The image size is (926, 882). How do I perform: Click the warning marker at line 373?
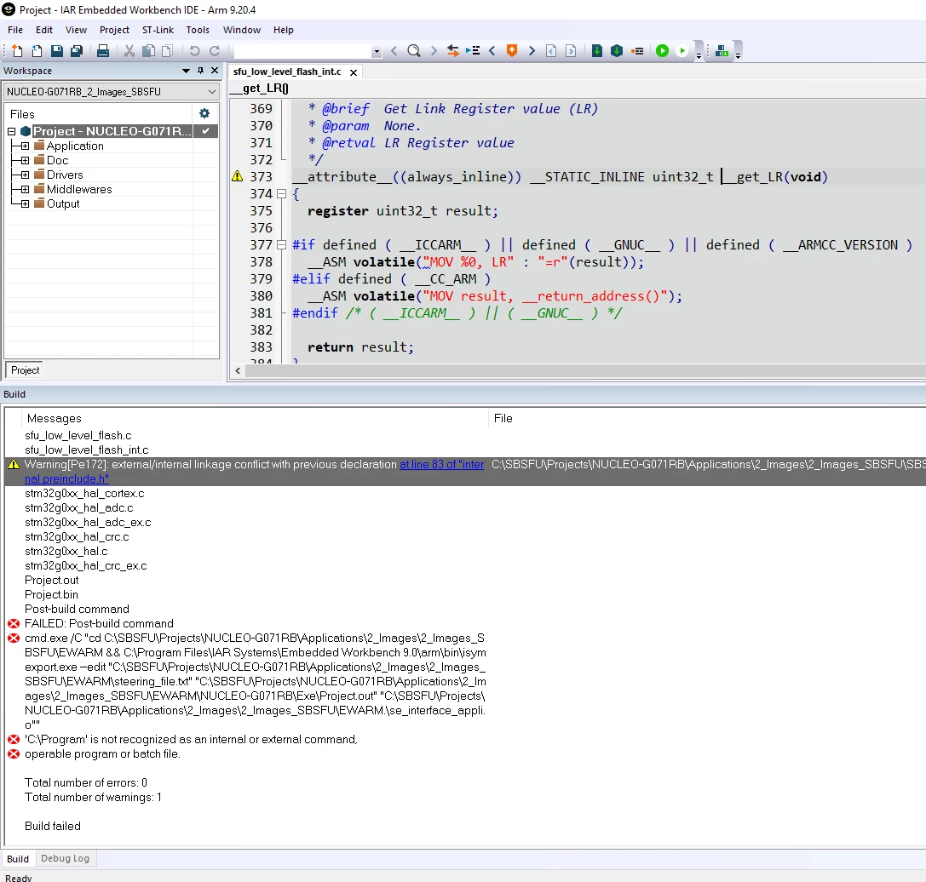tap(238, 176)
